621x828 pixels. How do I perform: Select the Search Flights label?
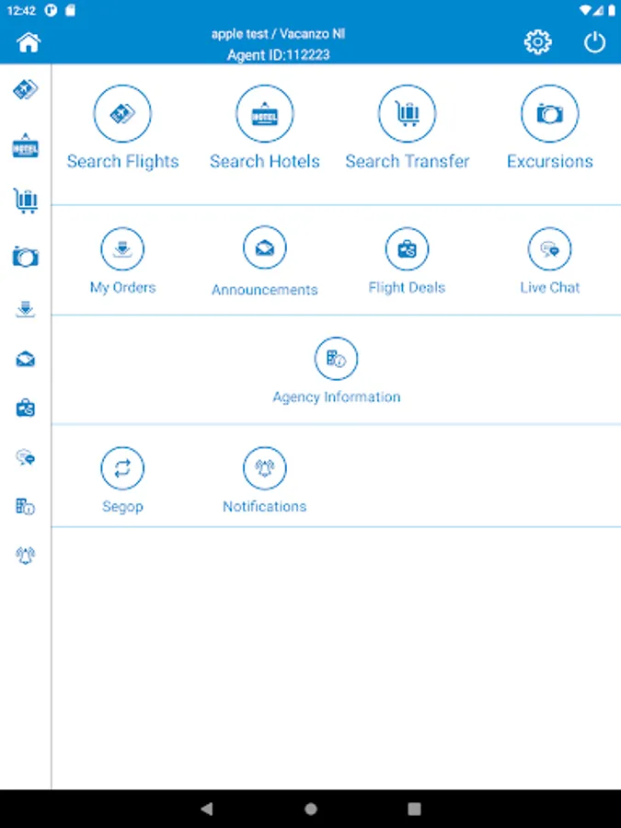pyautogui.click(x=122, y=162)
